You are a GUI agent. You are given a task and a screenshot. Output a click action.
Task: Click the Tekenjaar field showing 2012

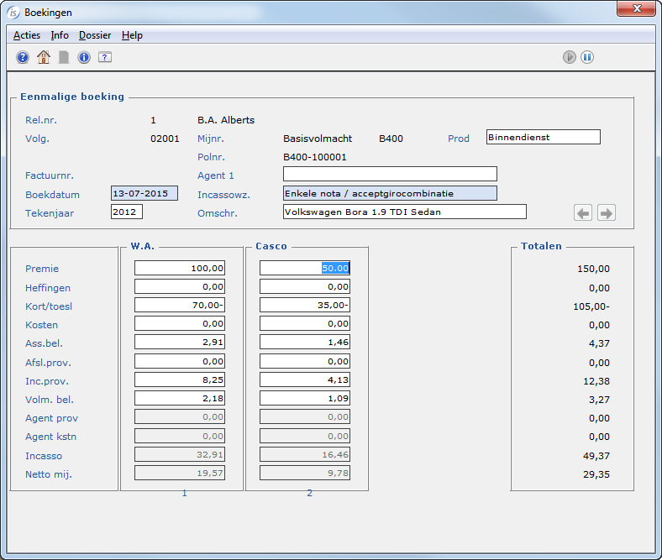(126, 212)
